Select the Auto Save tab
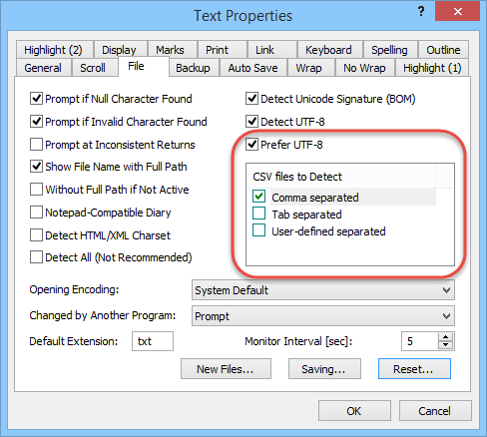The height and width of the screenshot is (437, 487). (x=252, y=68)
